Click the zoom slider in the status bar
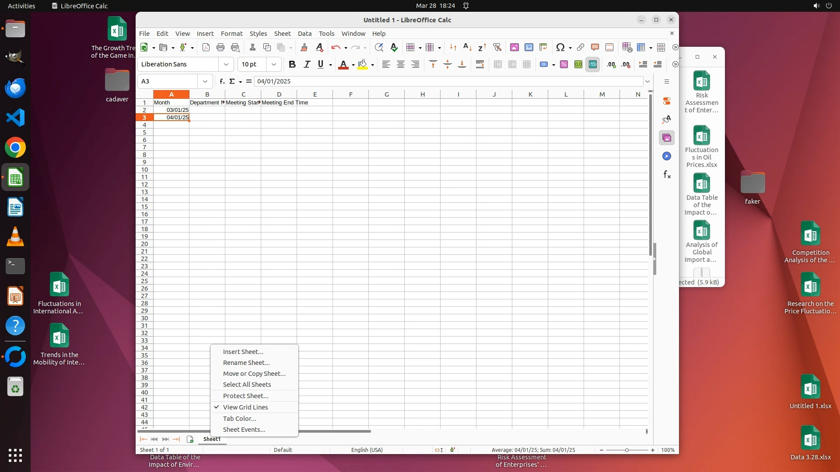840x472 pixels. [x=626, y=450]
